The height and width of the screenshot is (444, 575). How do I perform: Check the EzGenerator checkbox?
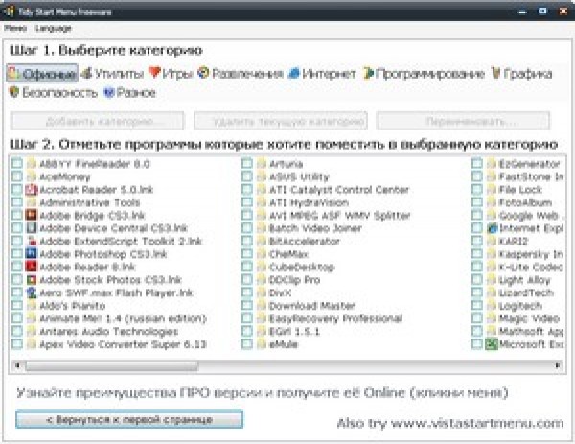point(477,164)
